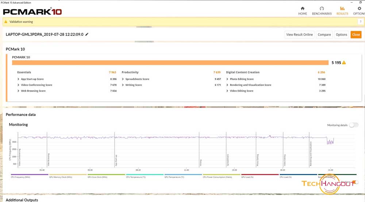Toggle the Markers switch
The image size is (365, 202).
point(355,182)
